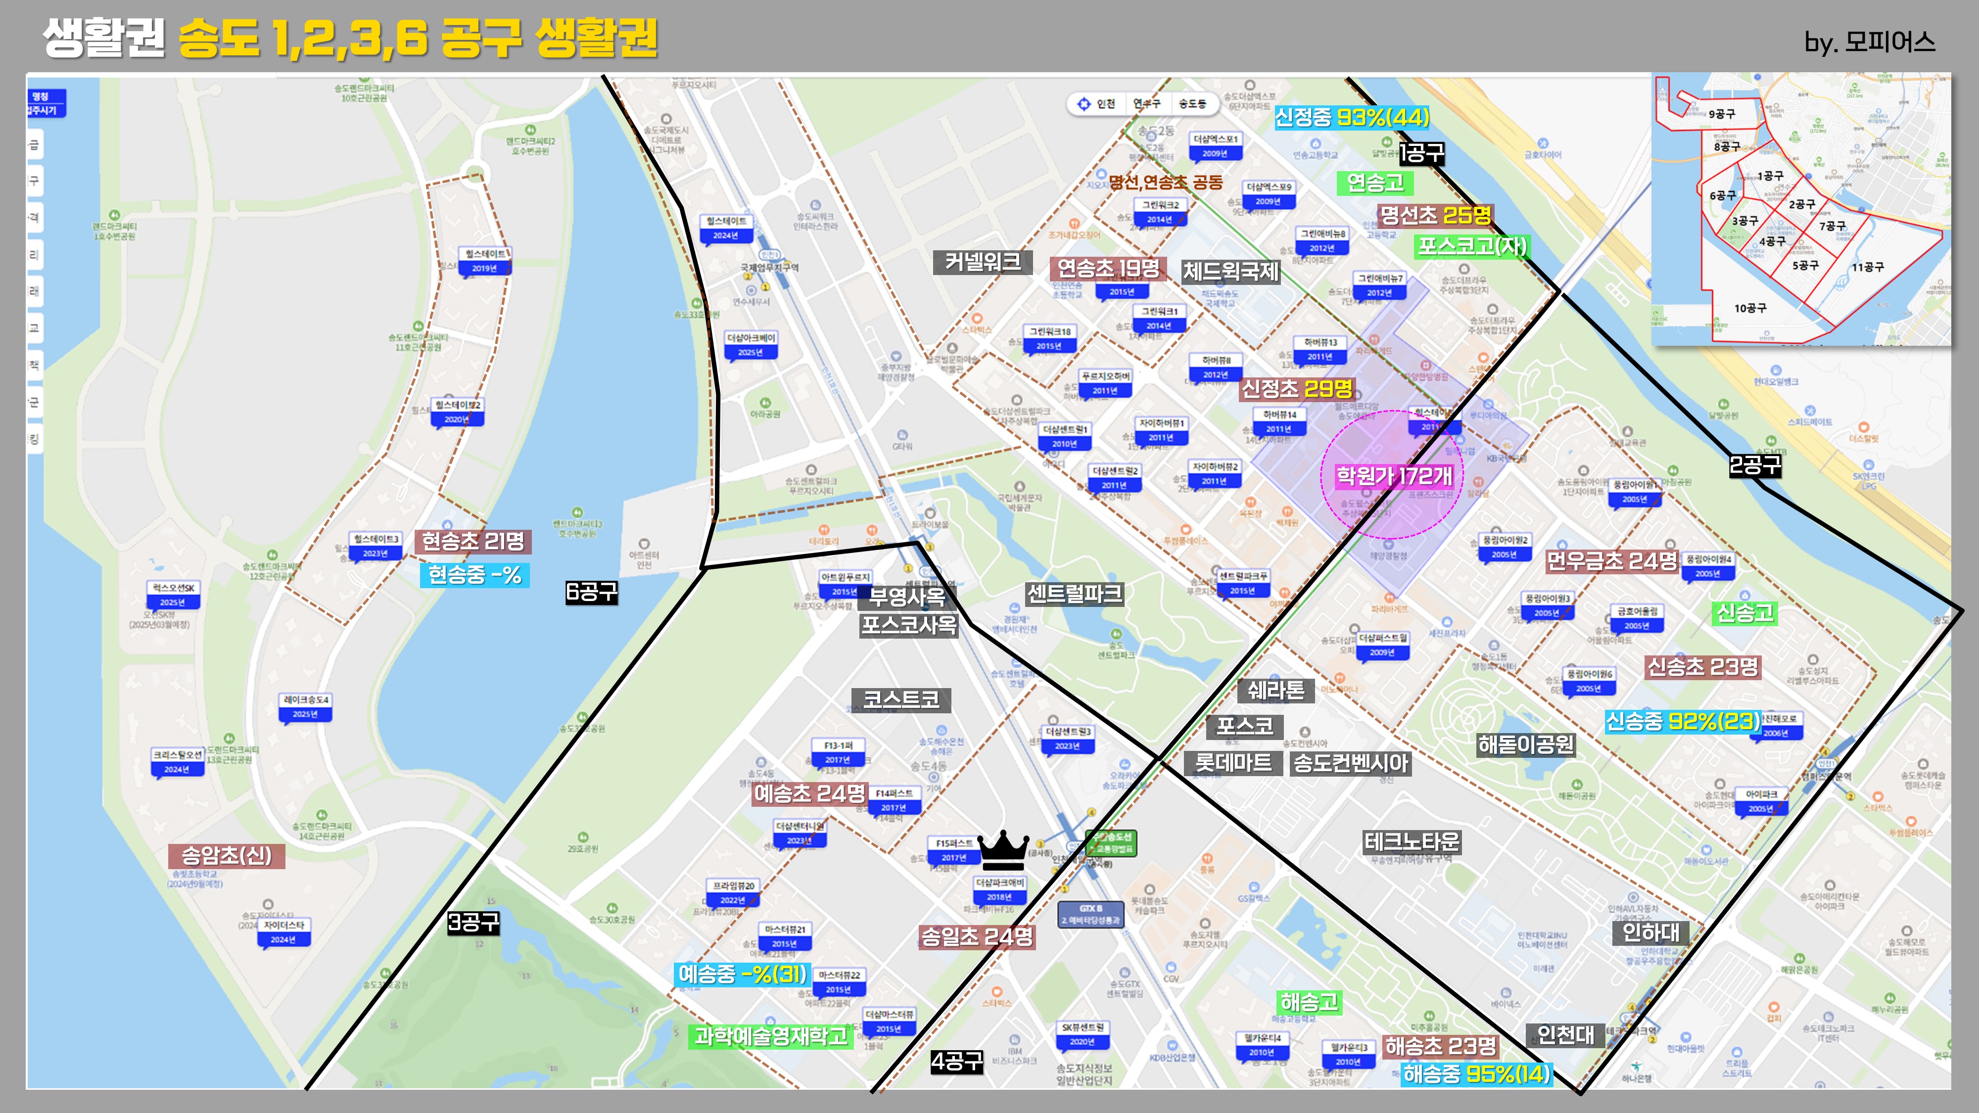Open the 연수구 district selector

[x=1146, y=104]
